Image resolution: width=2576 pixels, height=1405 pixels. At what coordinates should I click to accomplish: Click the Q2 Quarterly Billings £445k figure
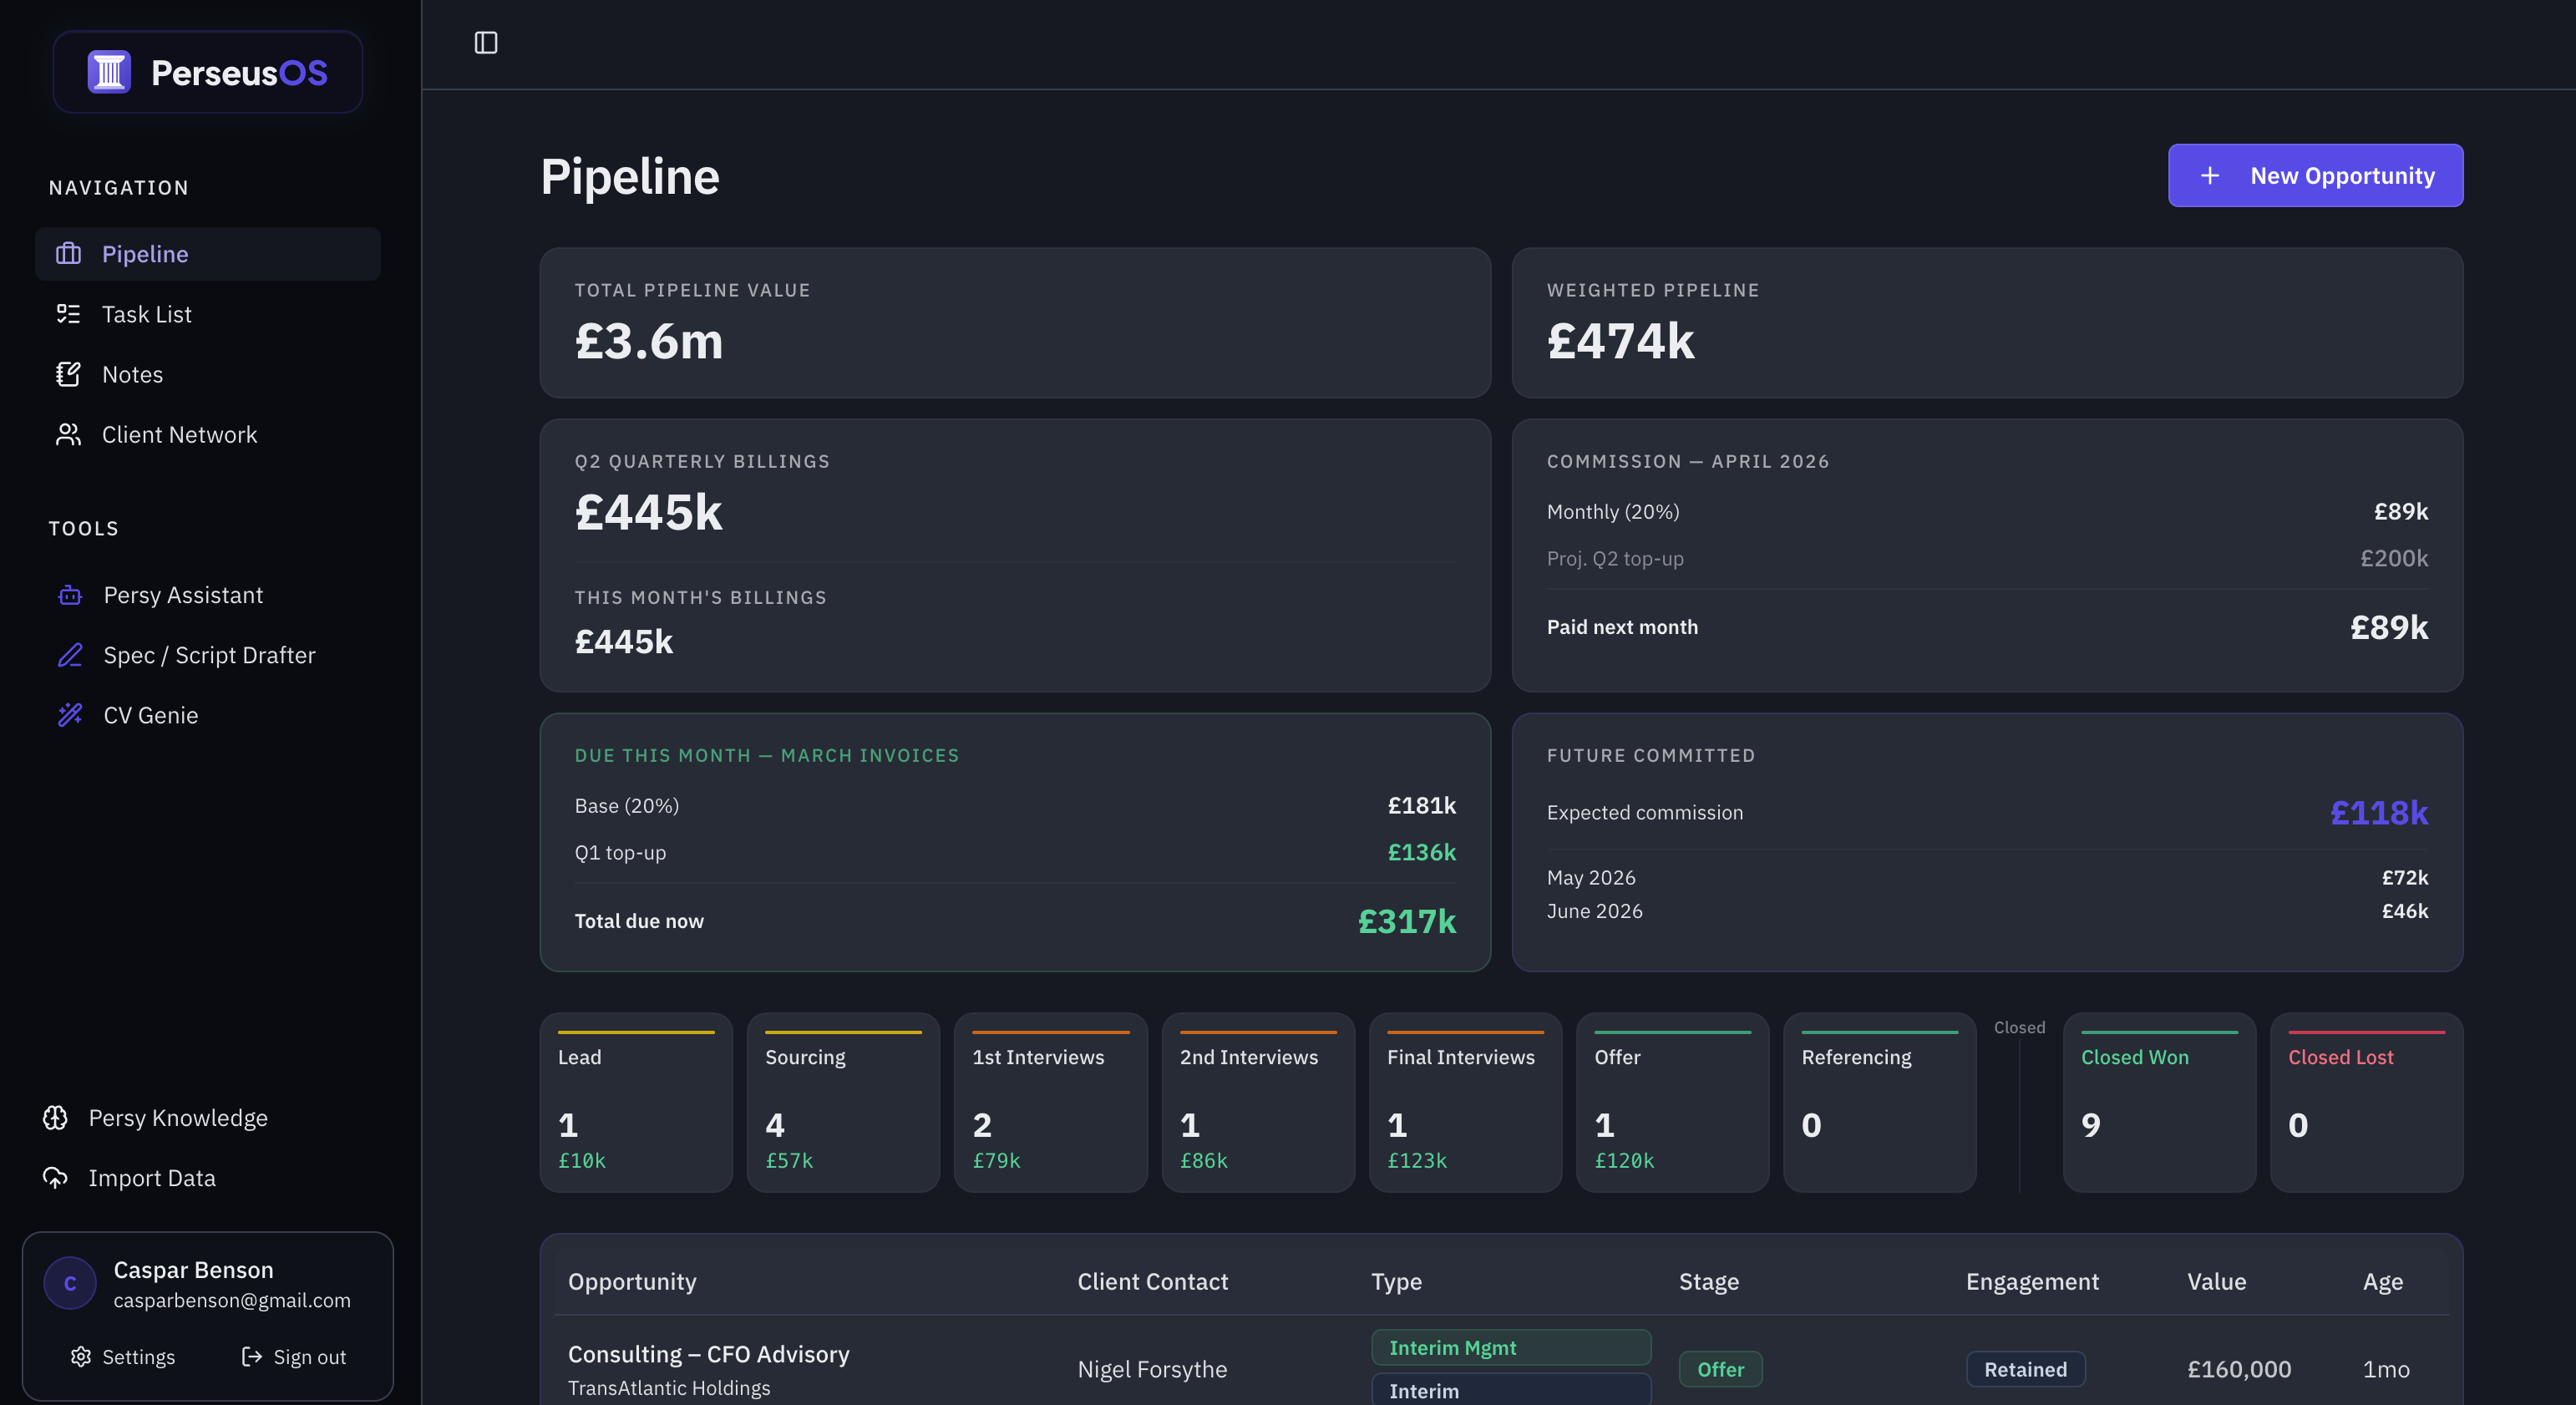click(x=648, y=512)
